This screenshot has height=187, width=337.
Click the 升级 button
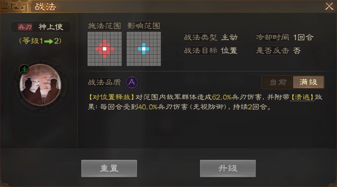pos(228,168)
